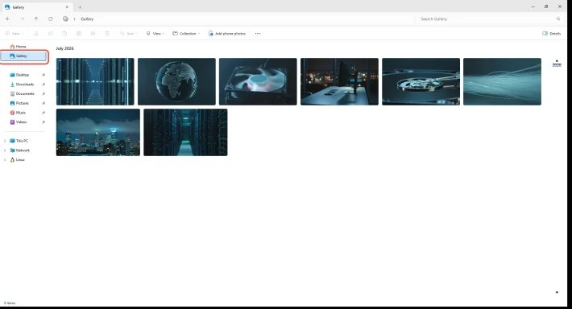
Task: Select the fiber optic strands photo
Action: pos(503,81)
